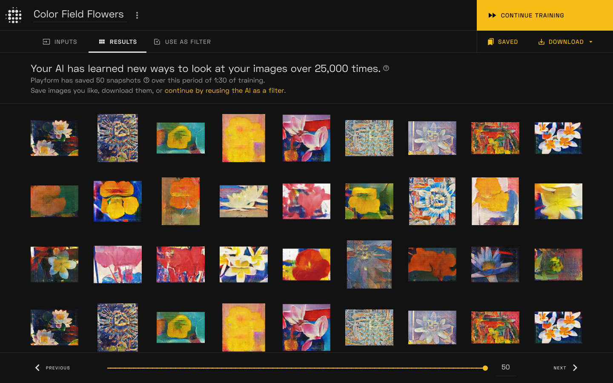Open the Use As Filter tab

tap(182, 42)
